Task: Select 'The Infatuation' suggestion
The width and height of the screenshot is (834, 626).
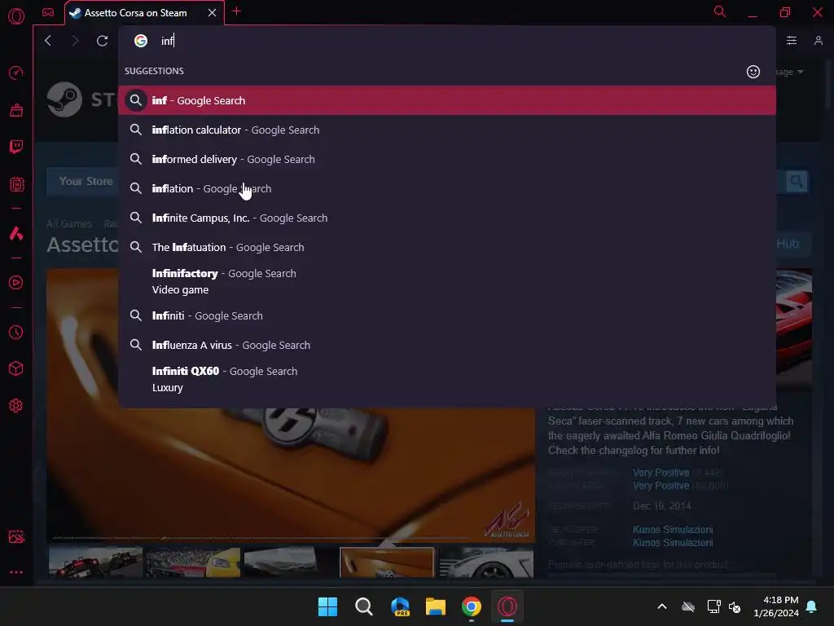Action: click(x=447, y=247)
